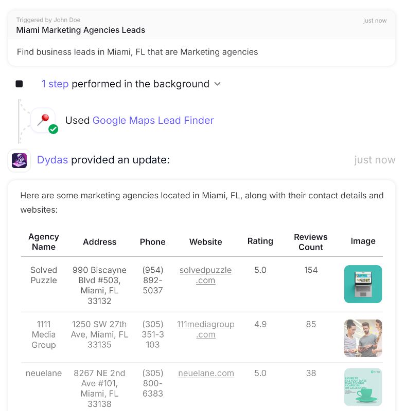Click the black stop square icon
Image resolution: width=405 pixels, height=411 pixels.
pyautogui.click(x=19, y=84)
